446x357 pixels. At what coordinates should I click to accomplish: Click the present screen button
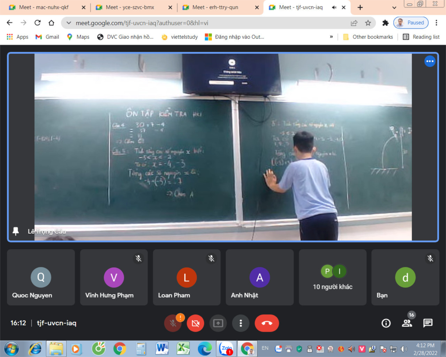(218, 323)
